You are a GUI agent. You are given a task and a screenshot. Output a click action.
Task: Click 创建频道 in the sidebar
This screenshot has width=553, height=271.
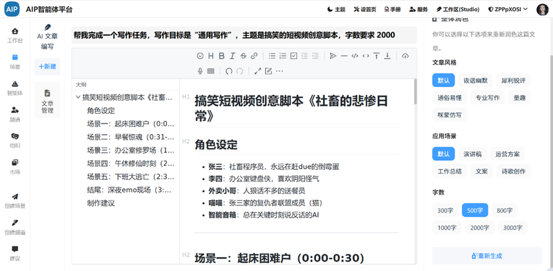[15, 227]
